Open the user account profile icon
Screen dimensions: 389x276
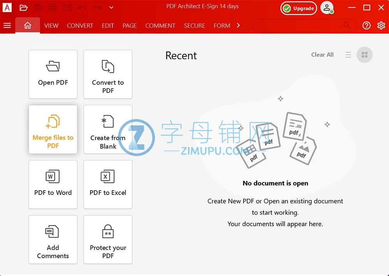(327, 8)
